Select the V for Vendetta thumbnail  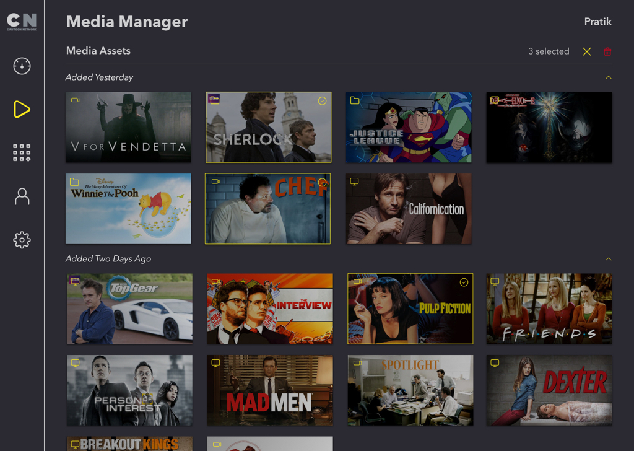[128, 128]
